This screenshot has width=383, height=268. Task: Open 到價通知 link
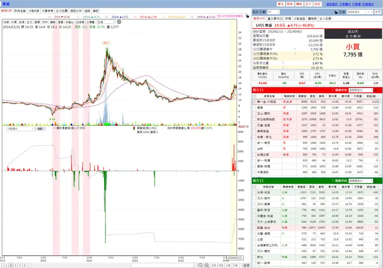(x=368, y=4)
